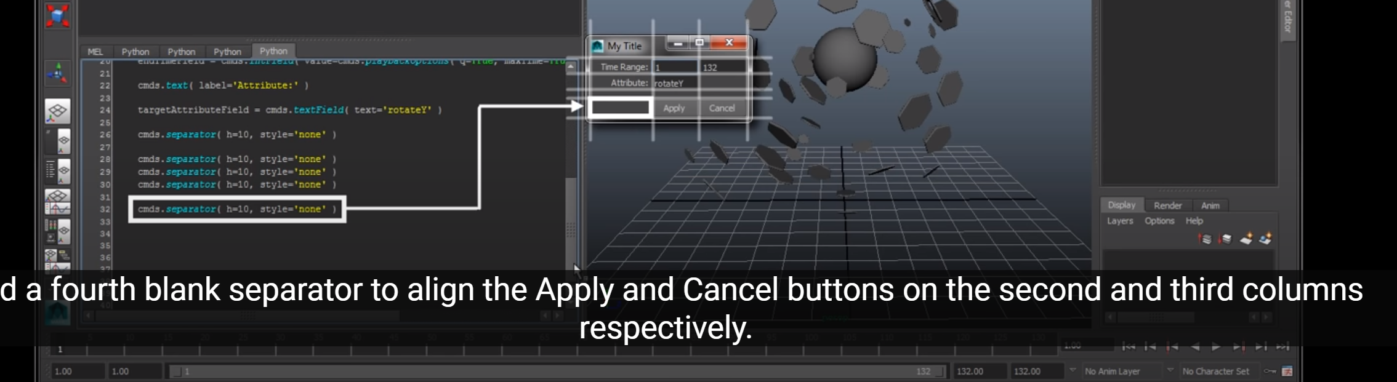Go to end of playback range
This screenshot has width=1397, height=382.
coord(1282,346)
